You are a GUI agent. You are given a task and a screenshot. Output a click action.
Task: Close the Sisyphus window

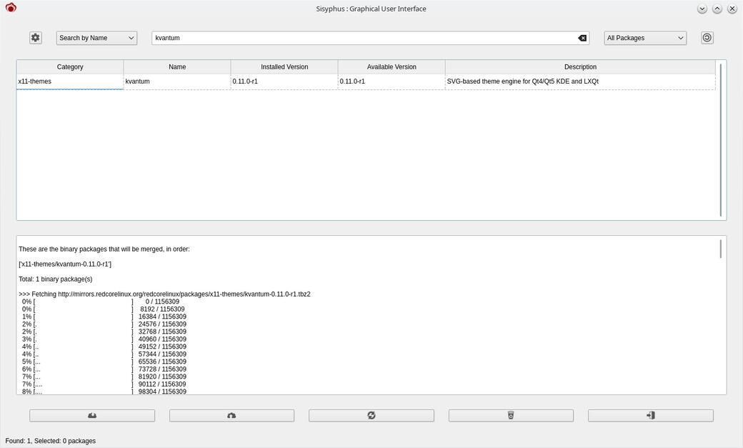pos(732,9)
